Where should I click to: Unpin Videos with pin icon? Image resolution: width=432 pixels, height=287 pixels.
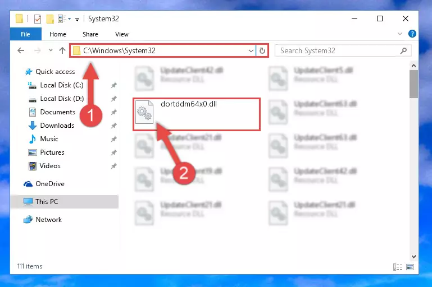click(114, 166)
